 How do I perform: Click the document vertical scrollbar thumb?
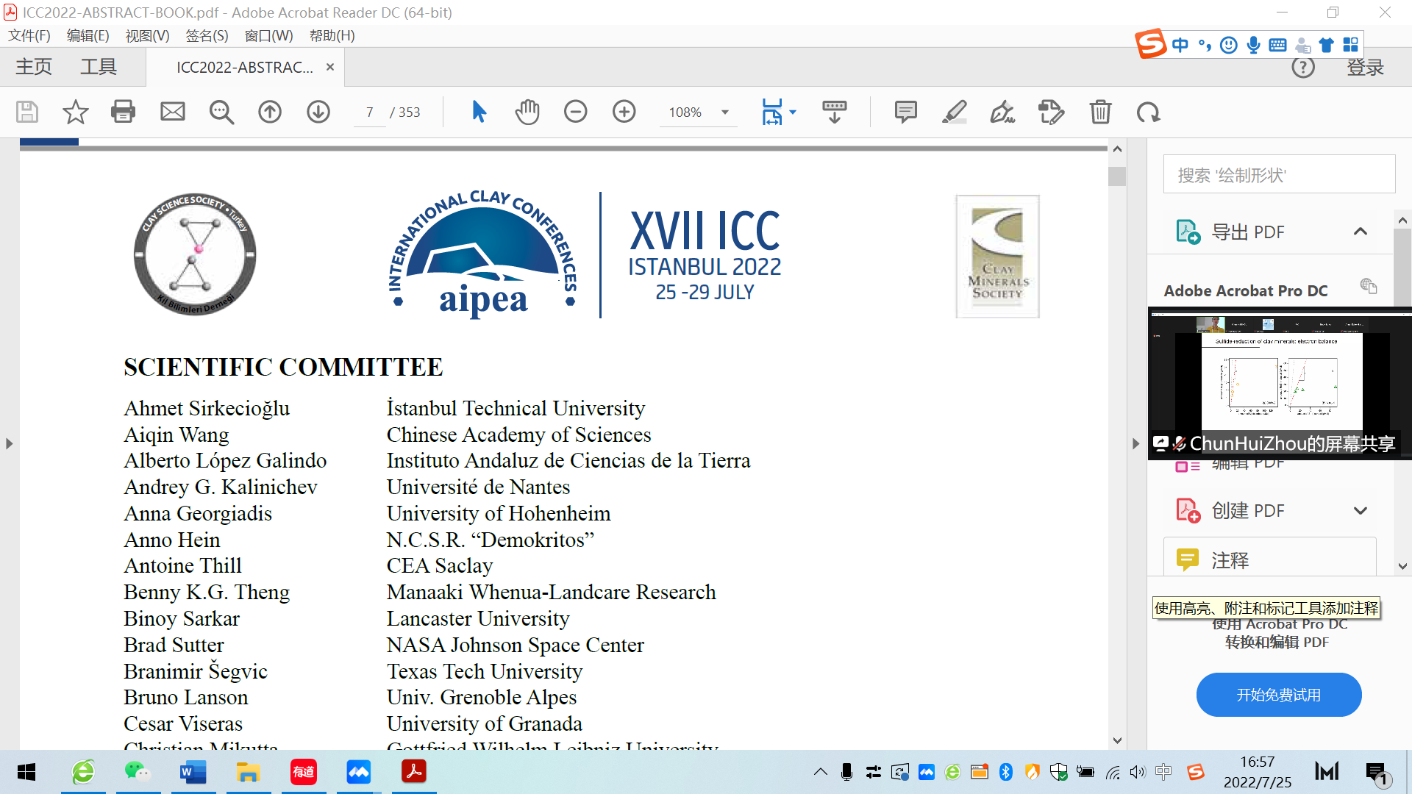click(1117, 176)
